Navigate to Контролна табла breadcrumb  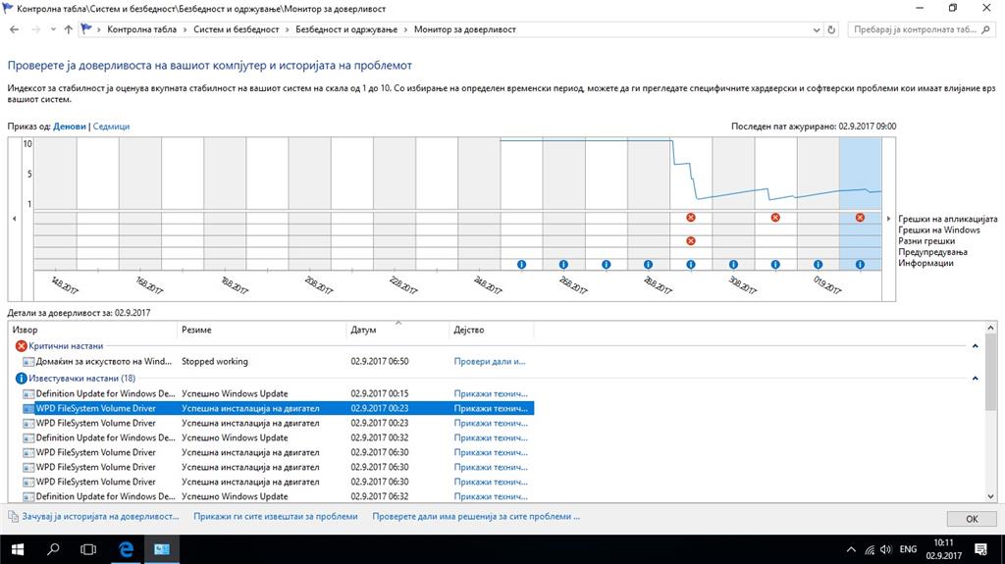pyautogui.click(x=141, y=29)
